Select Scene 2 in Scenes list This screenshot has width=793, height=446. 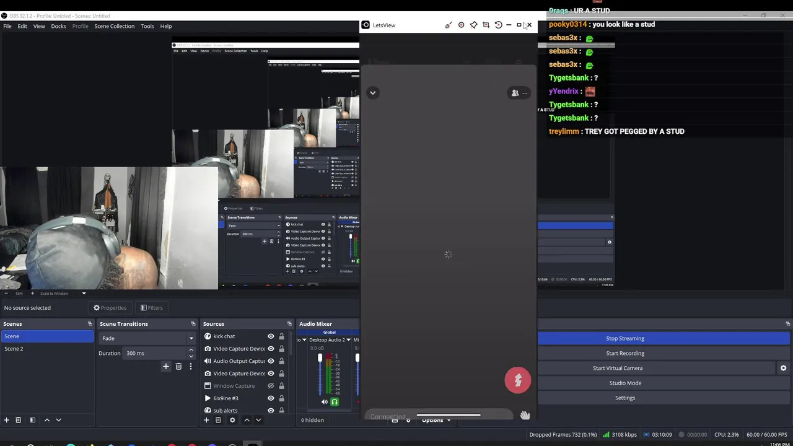tap(47, 349)
